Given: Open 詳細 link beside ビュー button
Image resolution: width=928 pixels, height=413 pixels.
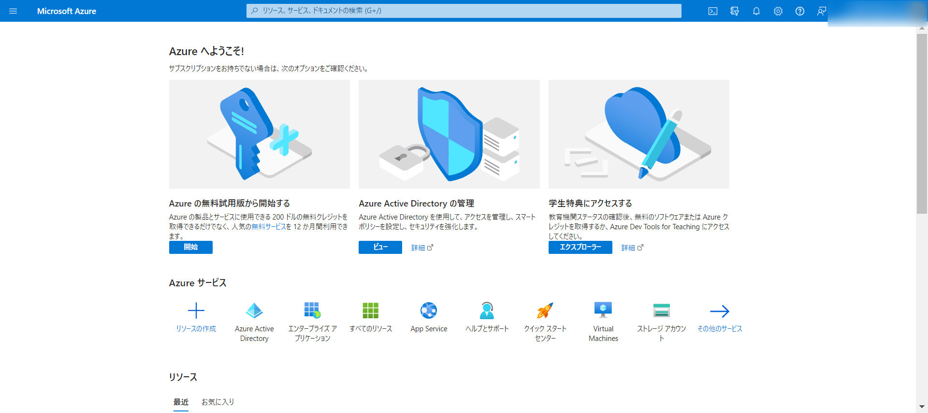Looking at the screenshot, I should 422,248.
